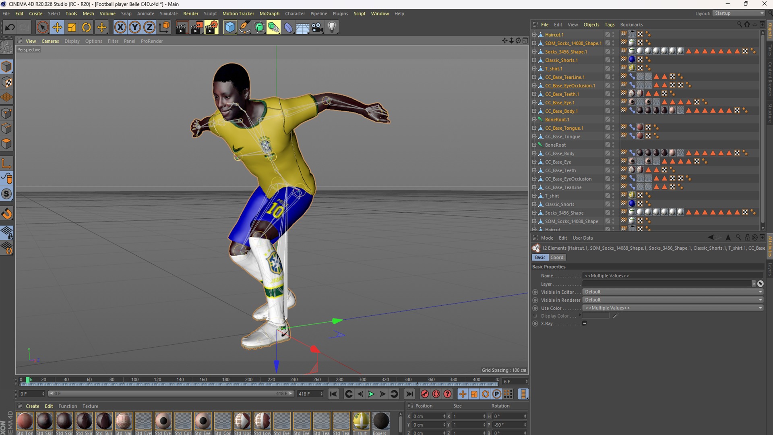Screen dimensions: 773x435
Task: Click the Coordinate System icon
Action: 164,27
